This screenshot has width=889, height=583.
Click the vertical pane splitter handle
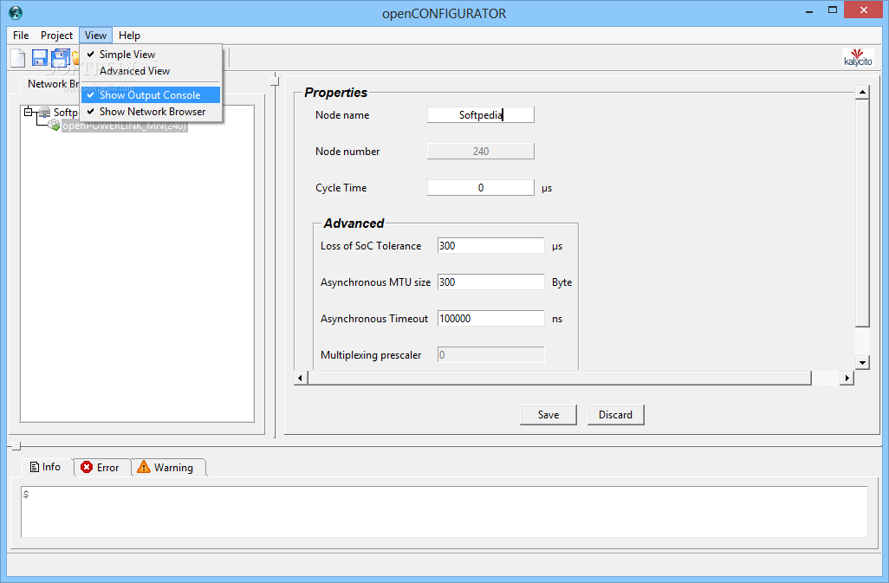275,81
